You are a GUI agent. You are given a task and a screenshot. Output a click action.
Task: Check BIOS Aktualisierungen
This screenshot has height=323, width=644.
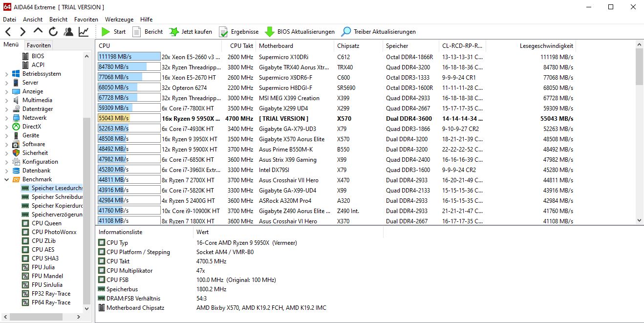pyautogui.click(x=300, y=32)
